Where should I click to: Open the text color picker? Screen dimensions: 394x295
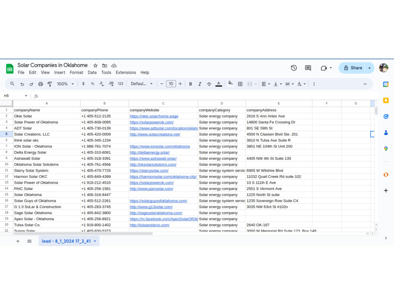click(219, 84)
